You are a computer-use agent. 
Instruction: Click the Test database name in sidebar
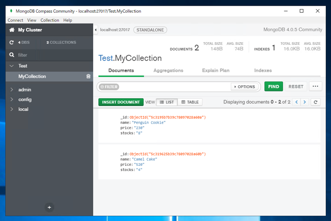[23, 66]
